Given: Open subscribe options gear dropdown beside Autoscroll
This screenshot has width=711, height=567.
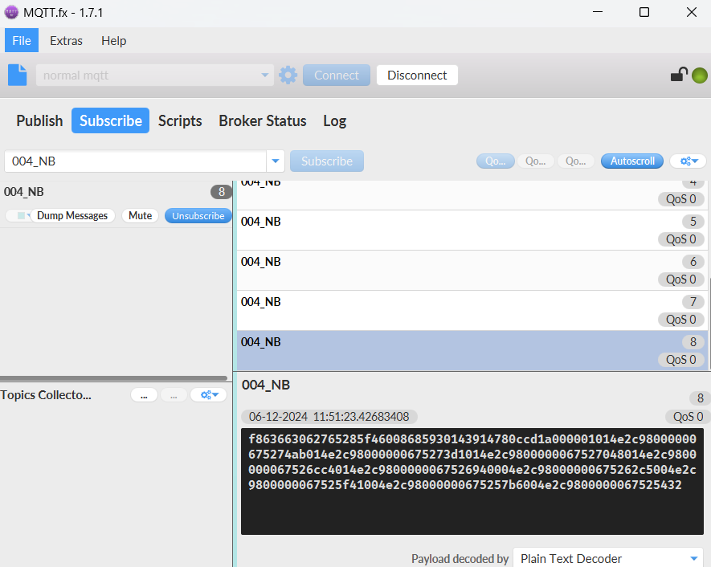Looking at the screenshot, I should click(x=688, y=161).
